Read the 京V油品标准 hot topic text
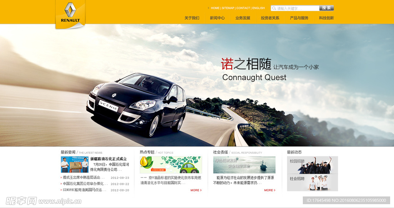Screen dimensions: 394x208 coord(171,180)
